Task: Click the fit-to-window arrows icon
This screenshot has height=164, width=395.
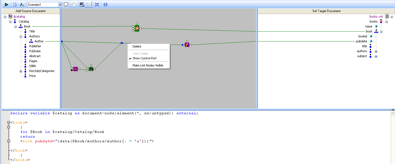Action: coord(97,4)
